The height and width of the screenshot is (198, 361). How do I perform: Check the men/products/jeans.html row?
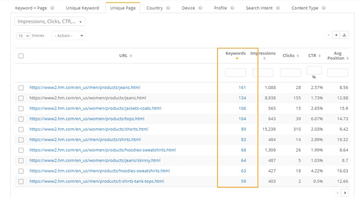(x=21, y=87)
